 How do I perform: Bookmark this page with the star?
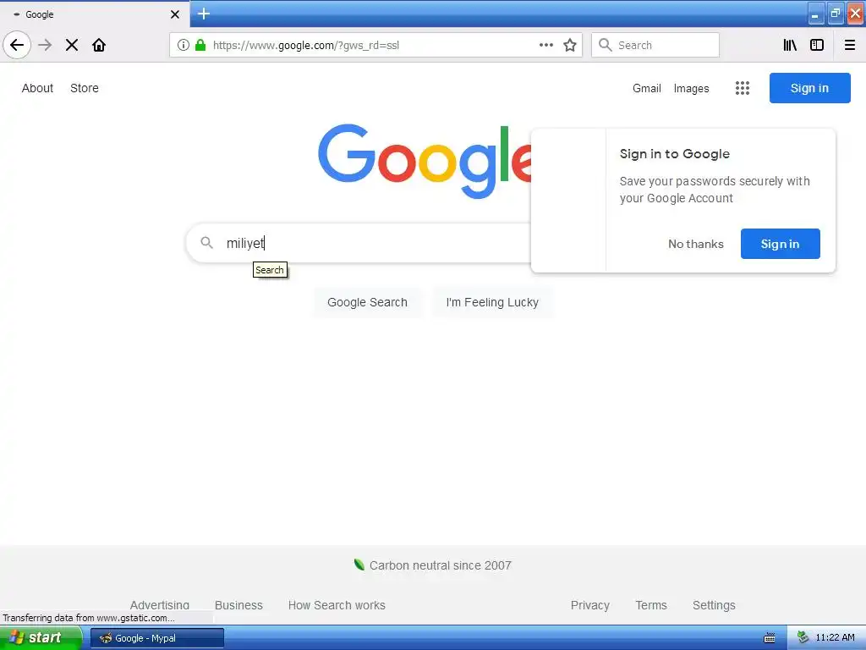[570, 45]
